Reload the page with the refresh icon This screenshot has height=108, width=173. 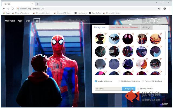13,9
